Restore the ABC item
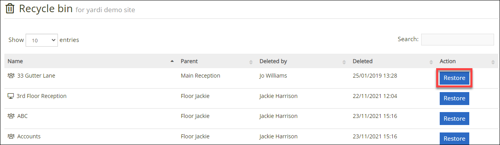500x145 pixels. [x=454, y=119]
